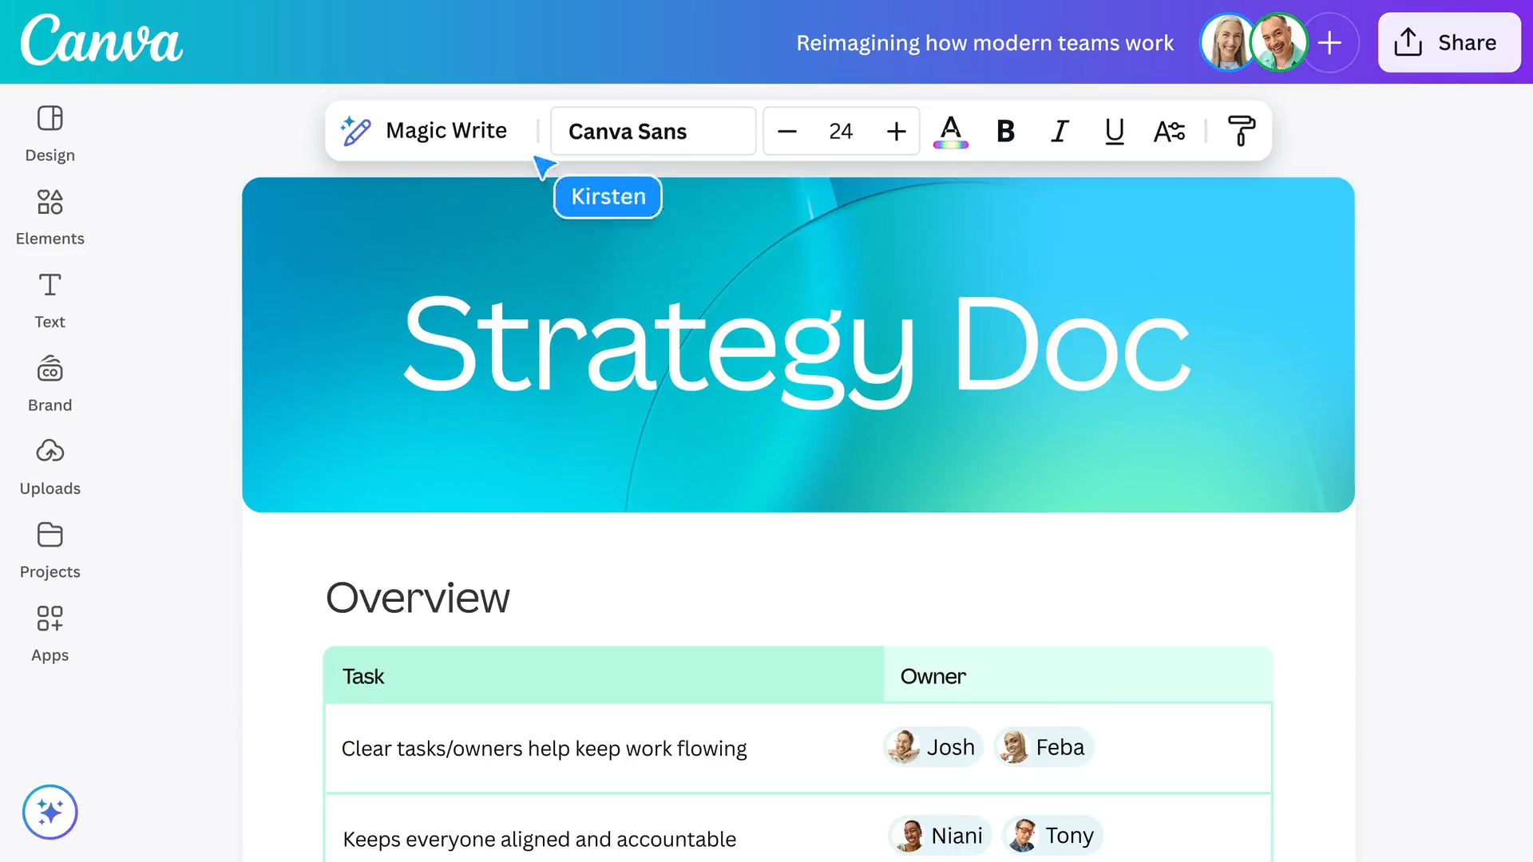The image size is (1533, 862).
Task: Open the text effects settings menu
Action: pyautogui.click(x=1169, y=131)
